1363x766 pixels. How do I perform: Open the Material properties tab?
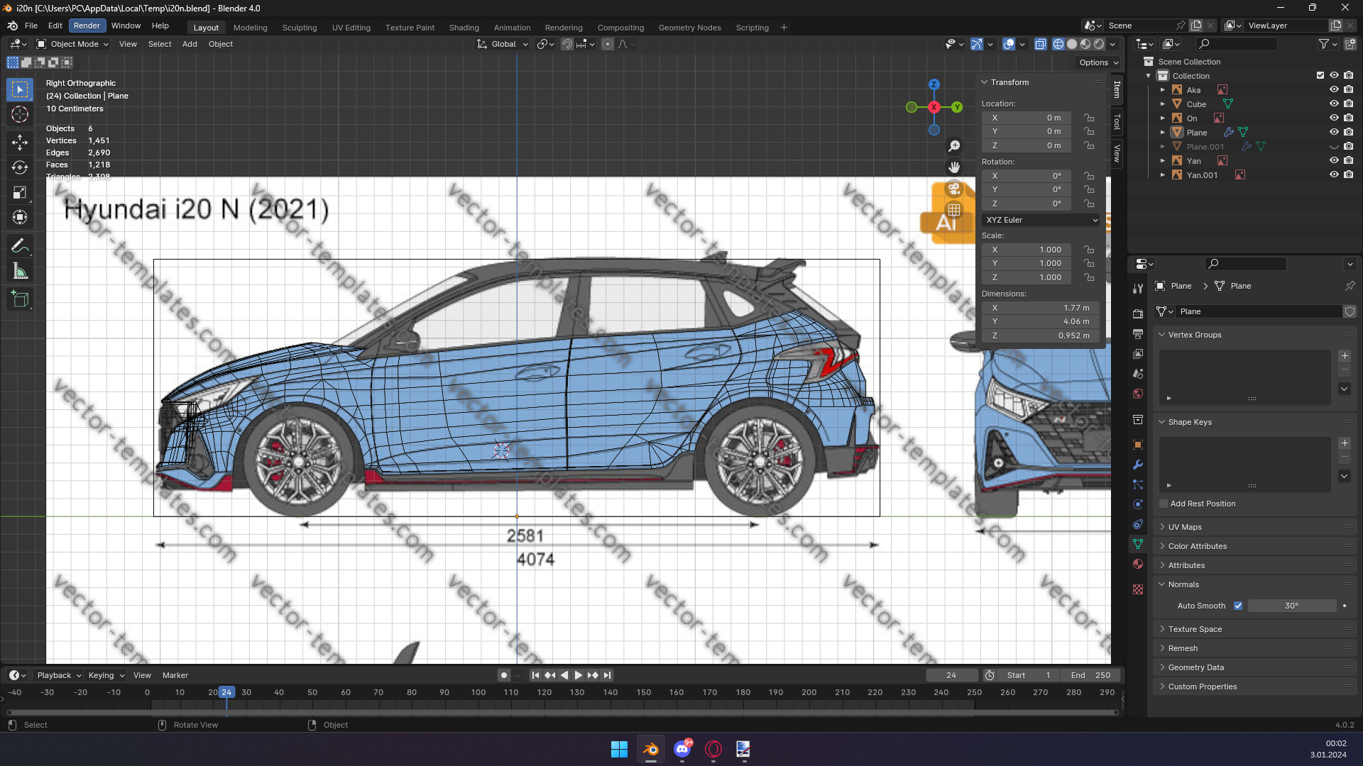(1138, 564)
